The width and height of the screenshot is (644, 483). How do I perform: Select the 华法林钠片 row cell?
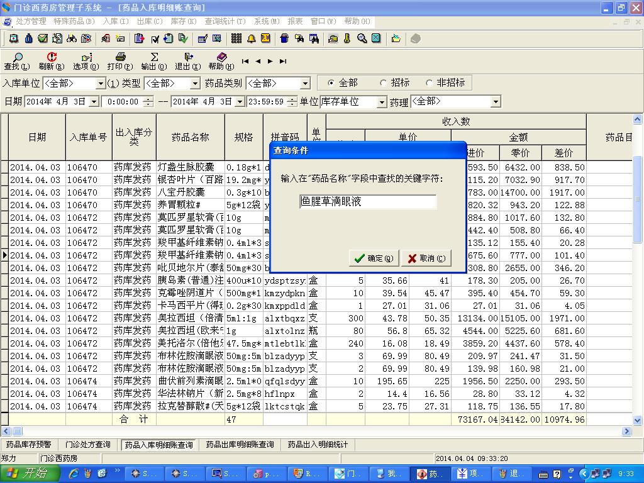coord(190,394)
